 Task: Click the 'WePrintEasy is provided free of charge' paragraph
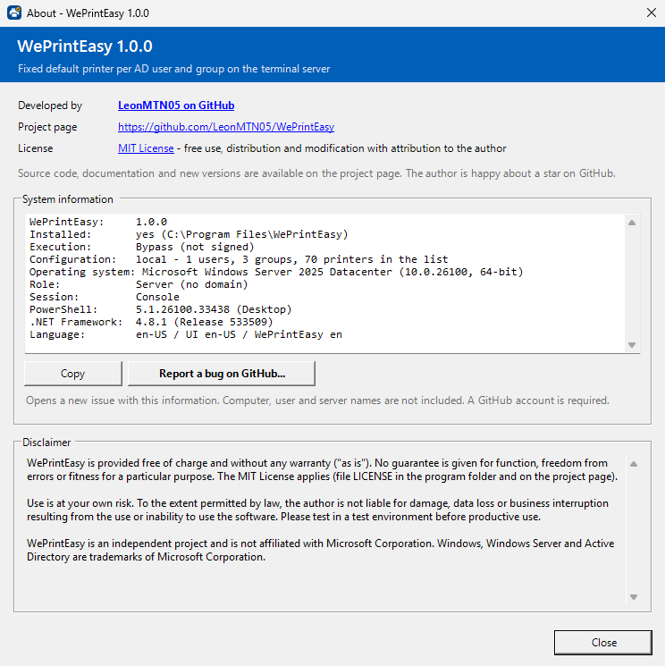point(322,469)
